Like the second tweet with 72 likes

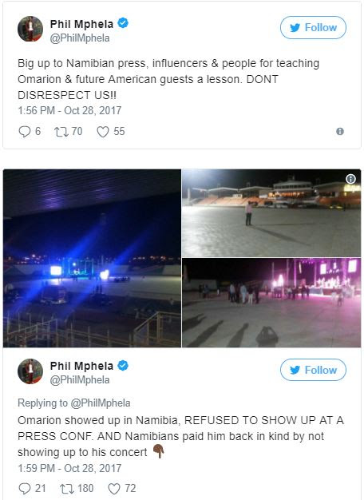tap(114, 488)
